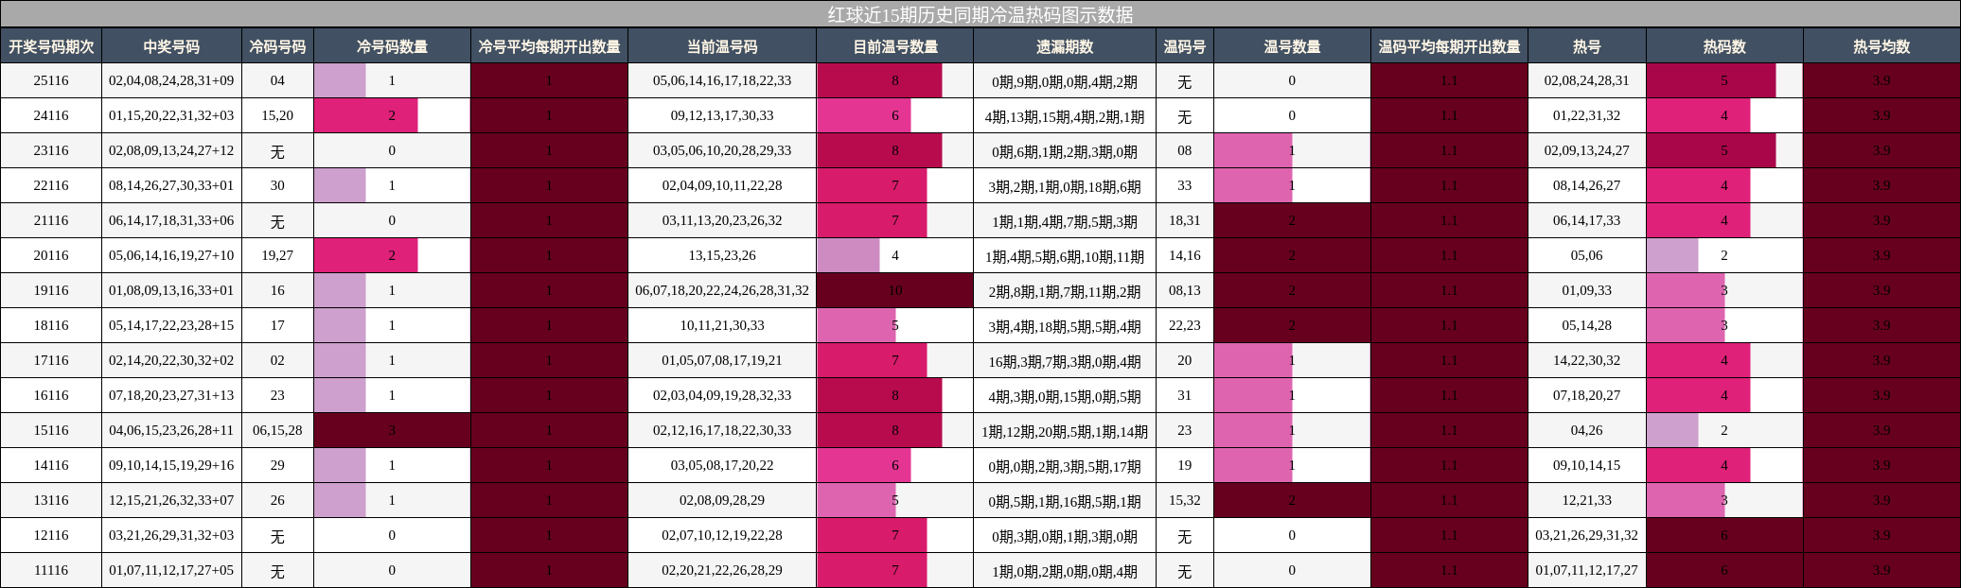
Task: Select the 中奖号码 column header
Action: coord(171,46)
